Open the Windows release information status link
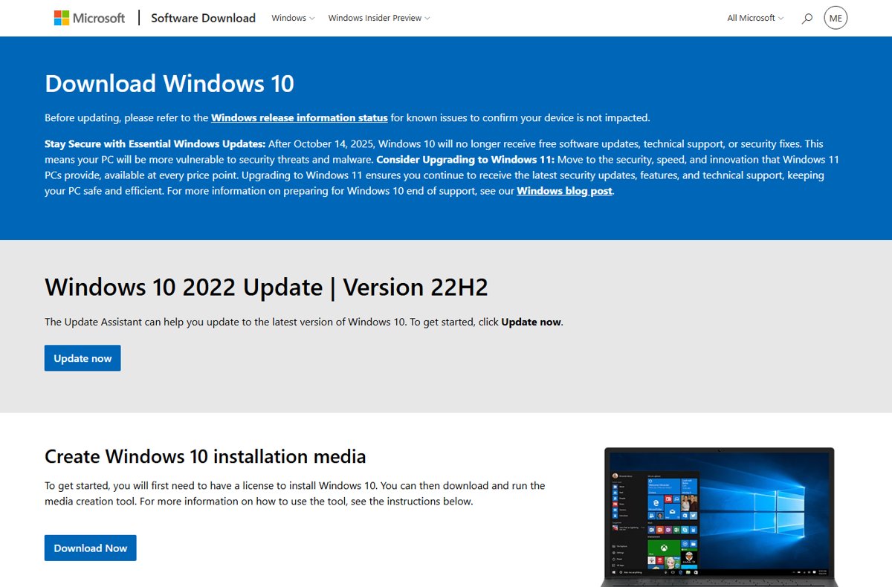The image size is (892, 587). (x=300, y=117)
